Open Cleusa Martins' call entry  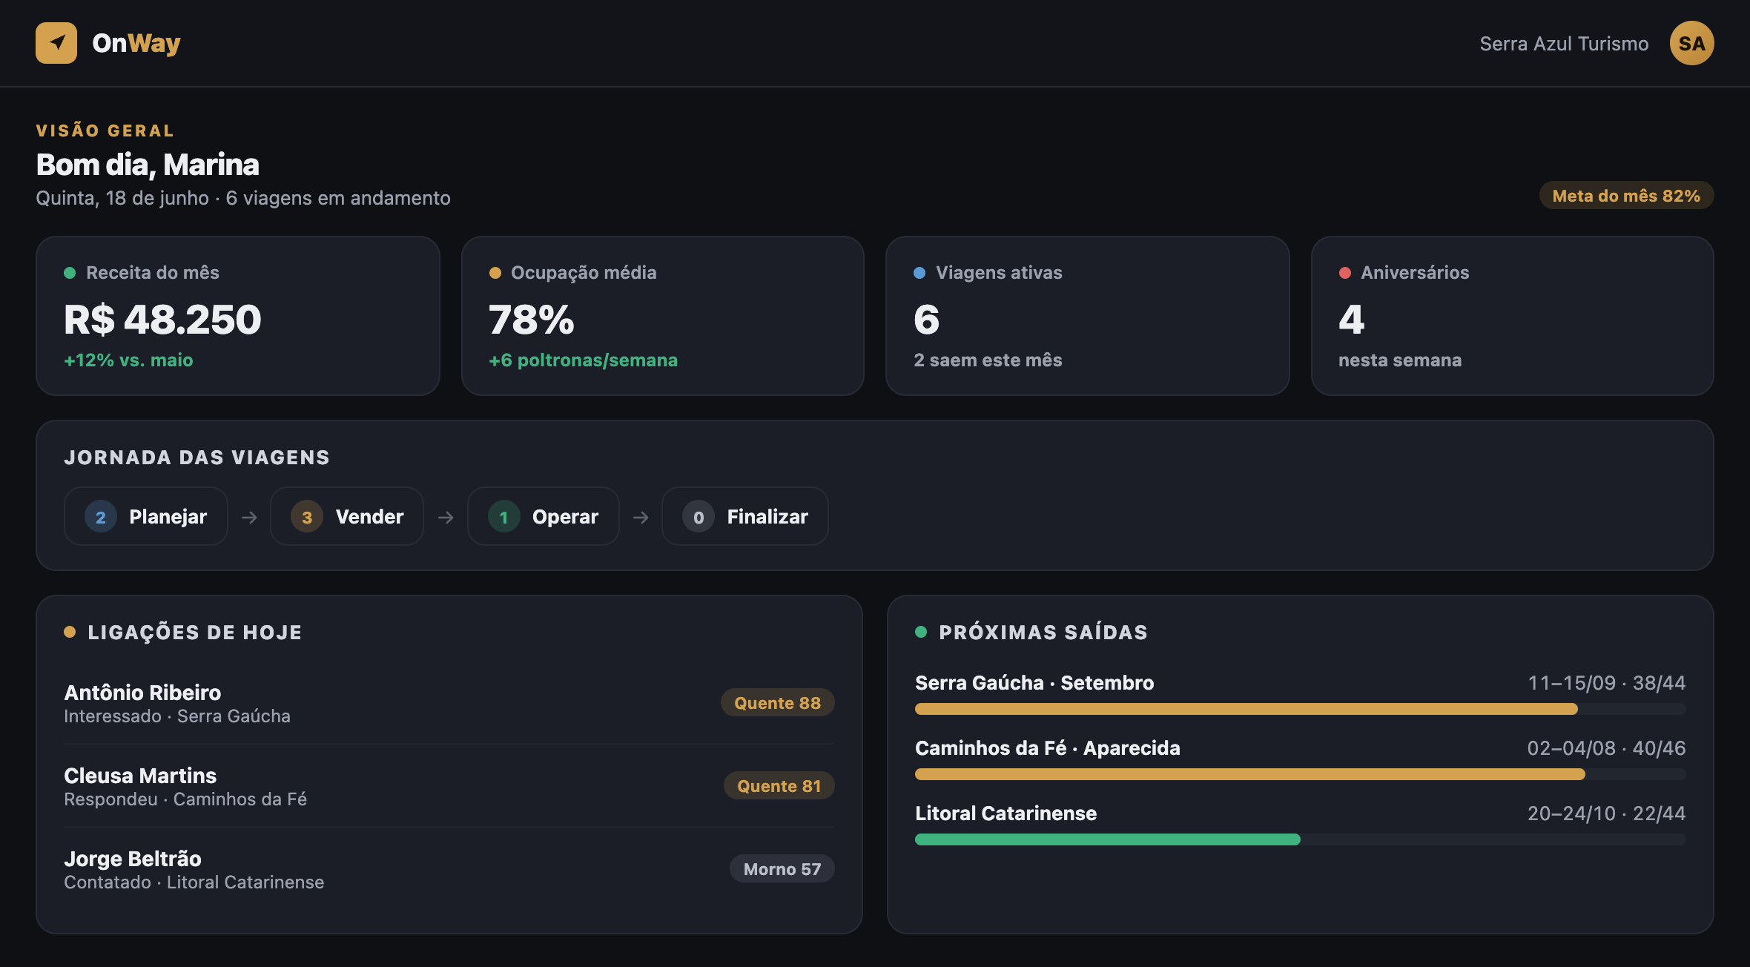[449, 786]
